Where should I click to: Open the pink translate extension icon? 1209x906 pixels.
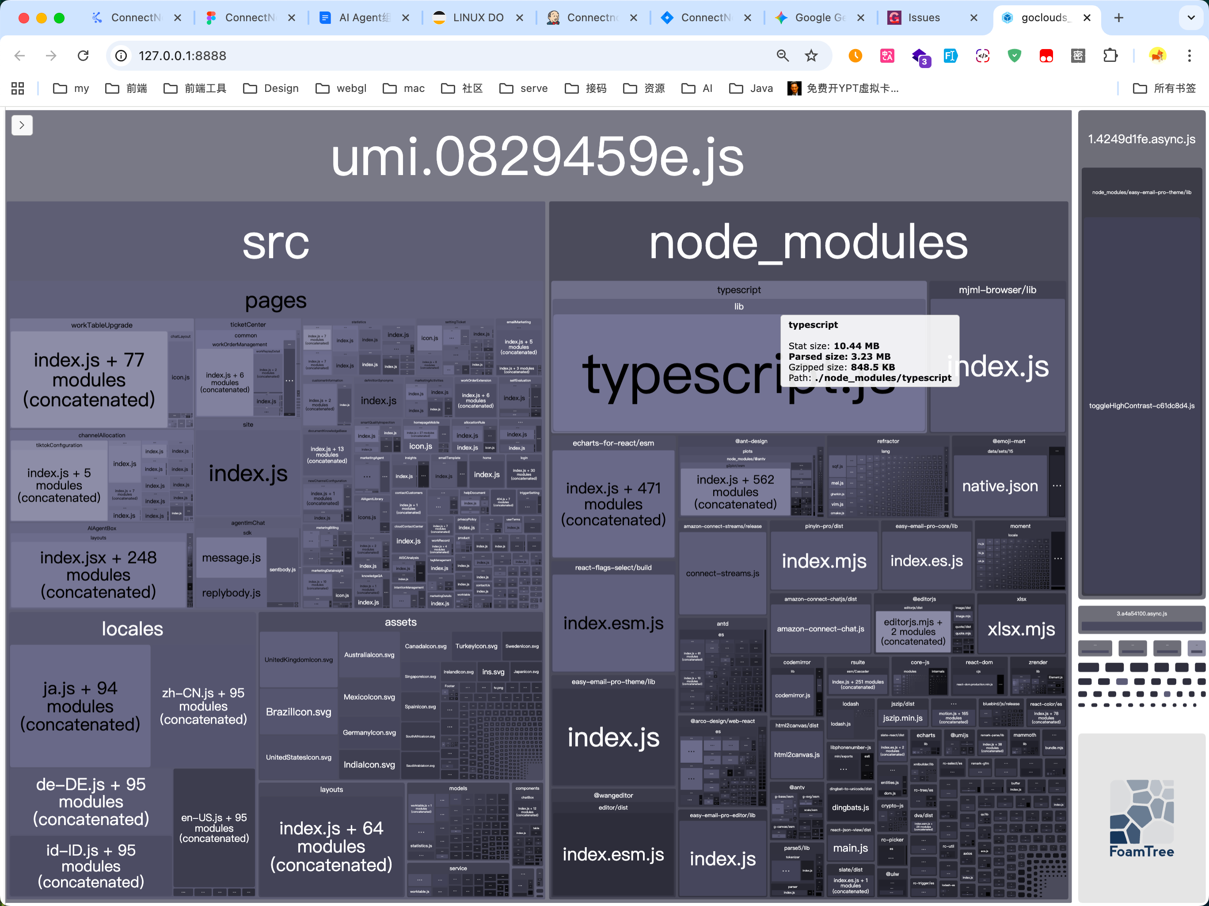pyautogui.click(x=887, y=56)
